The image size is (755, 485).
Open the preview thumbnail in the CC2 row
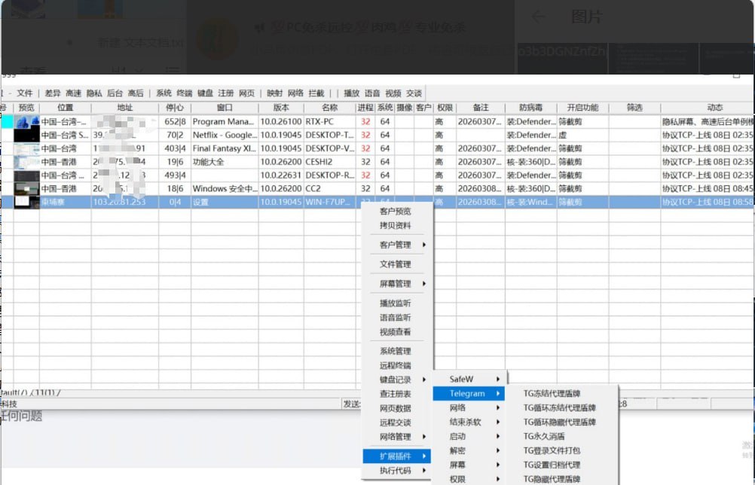pos(26,188)
